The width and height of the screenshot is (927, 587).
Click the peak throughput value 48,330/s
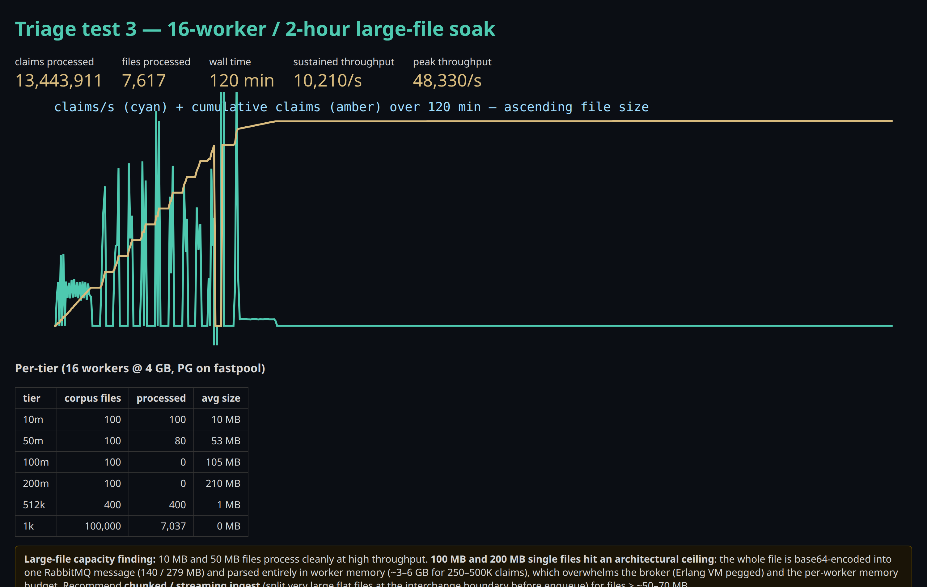[447, 80]
